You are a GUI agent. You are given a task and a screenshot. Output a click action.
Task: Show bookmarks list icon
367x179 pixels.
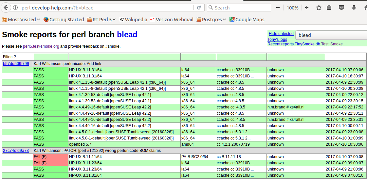[x=329, y=8]
